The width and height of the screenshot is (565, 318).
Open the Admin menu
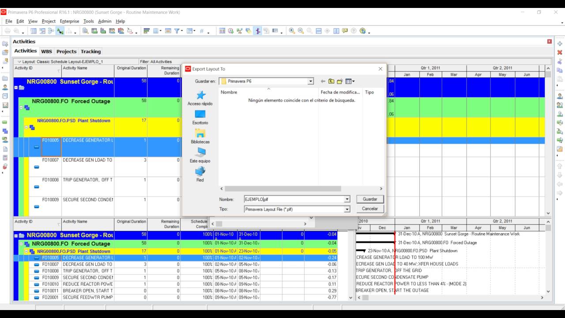click(x=105, y=21)
